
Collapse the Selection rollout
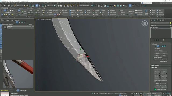click(155, 44)
